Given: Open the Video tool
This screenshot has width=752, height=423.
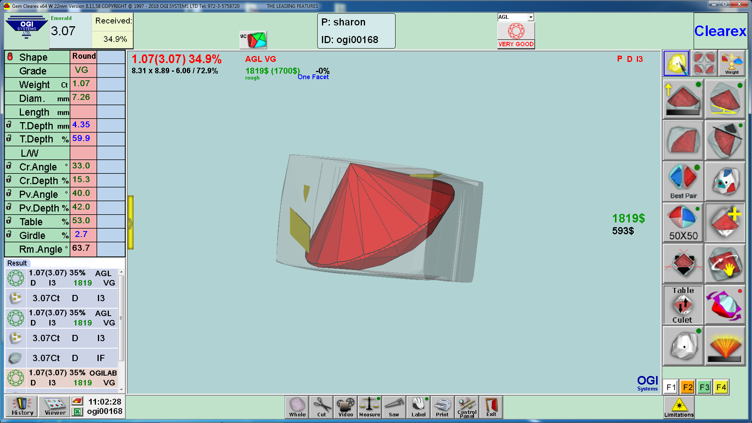Looking at the screenshot, I should point(345,407).
